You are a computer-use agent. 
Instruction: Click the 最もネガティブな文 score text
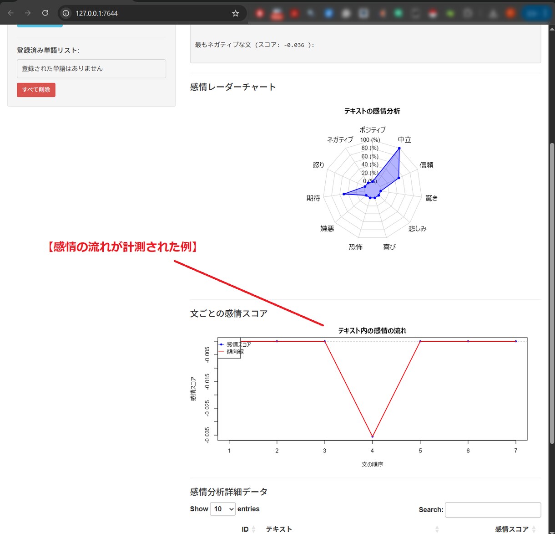click(255, 45)
